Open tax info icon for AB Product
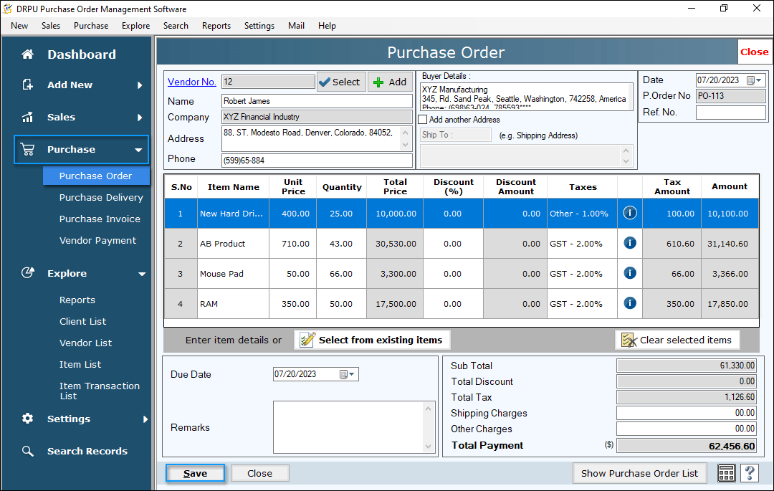Viewport: 774px width, 491px height. point(630,243)
